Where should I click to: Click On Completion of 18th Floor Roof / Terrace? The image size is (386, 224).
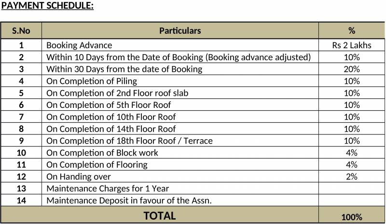(129, 141)
